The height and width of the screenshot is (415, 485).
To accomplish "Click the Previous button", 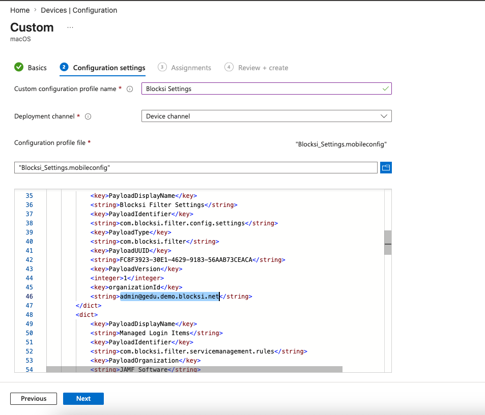I will [x=34, y=399].
